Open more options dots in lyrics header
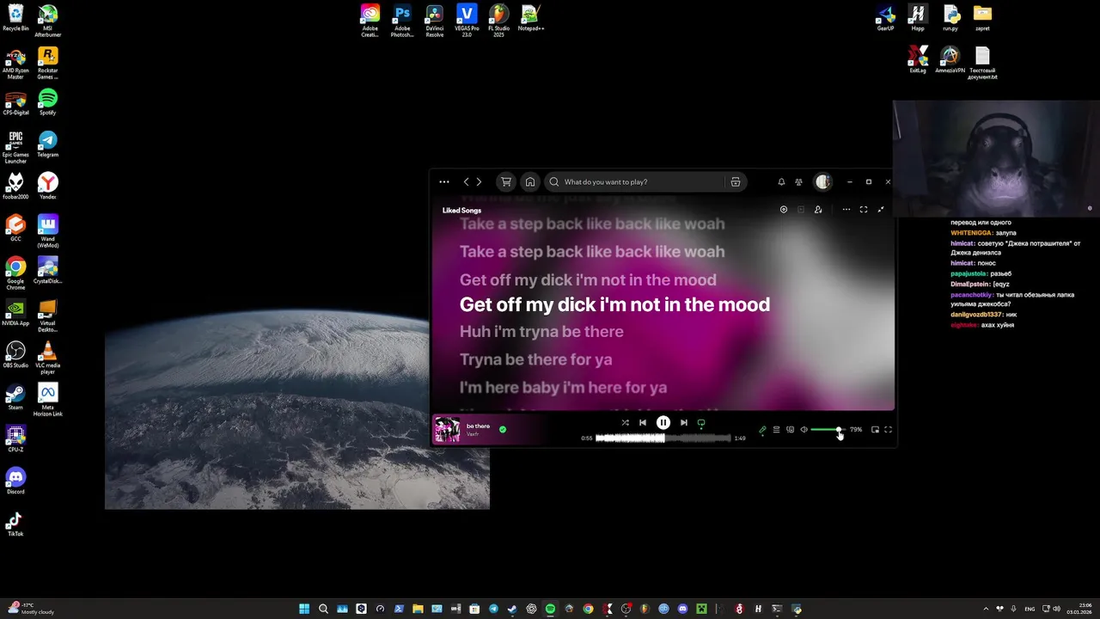Screen dimensions: 1100x619 click(x=846, y=210)
